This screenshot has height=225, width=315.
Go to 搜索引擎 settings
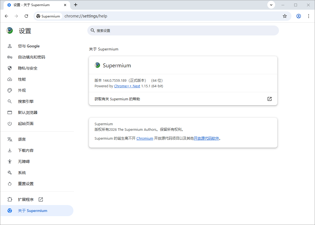point(26,101)
